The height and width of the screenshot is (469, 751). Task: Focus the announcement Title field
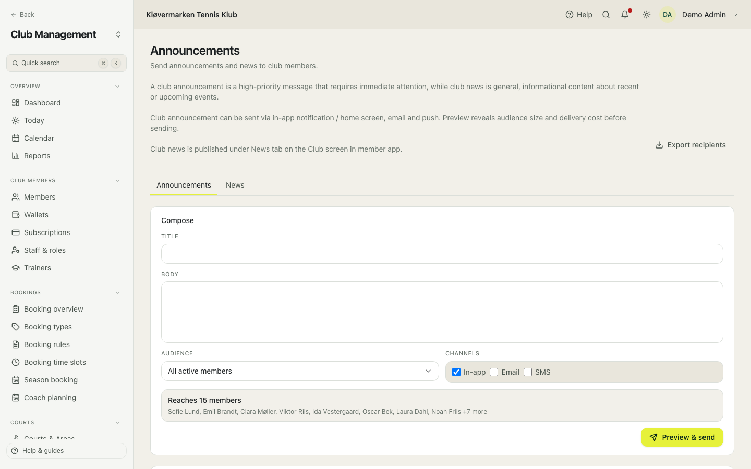[x=442, y=254]
